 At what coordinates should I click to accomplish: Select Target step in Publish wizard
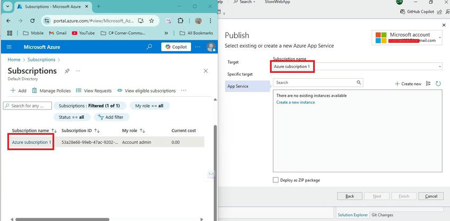pyautogui.click(x=233, y=62)
